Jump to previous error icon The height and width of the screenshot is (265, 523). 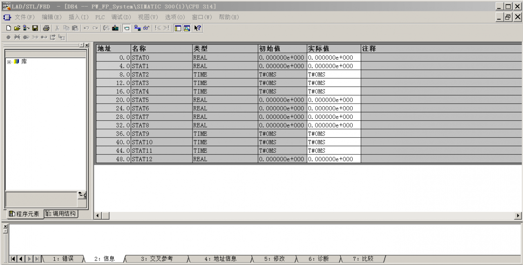[158, 28]
